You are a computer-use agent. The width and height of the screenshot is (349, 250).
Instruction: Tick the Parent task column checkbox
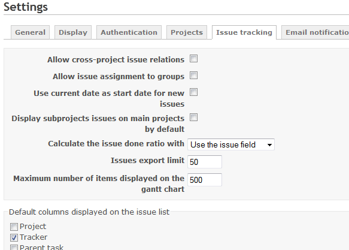(14, 248)
